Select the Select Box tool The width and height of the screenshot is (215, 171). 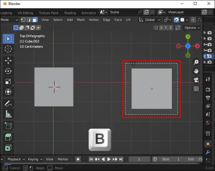(8, 39)
